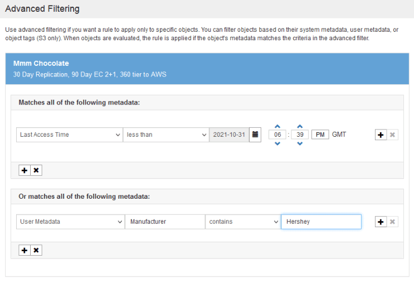The image size is (414, 283).
Task: Open the User Metadata type dropdown
Action: click(x=71, y=222)
